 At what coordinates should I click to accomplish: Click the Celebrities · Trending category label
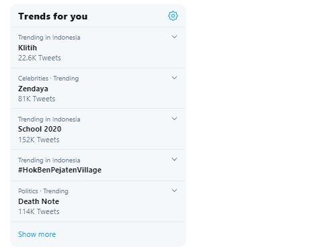point(48,79)
